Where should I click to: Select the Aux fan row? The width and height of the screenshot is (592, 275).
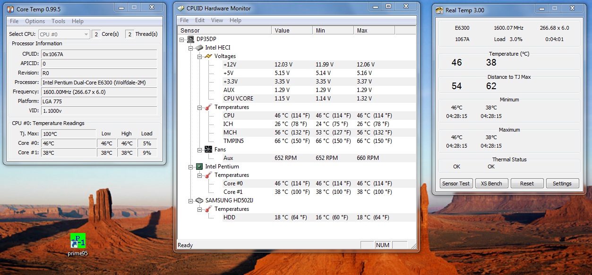[319, 158]
